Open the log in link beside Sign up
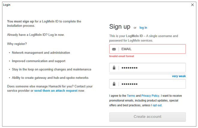Image resolution: width=198 pixels, height=128 pixels. [143, 28]
